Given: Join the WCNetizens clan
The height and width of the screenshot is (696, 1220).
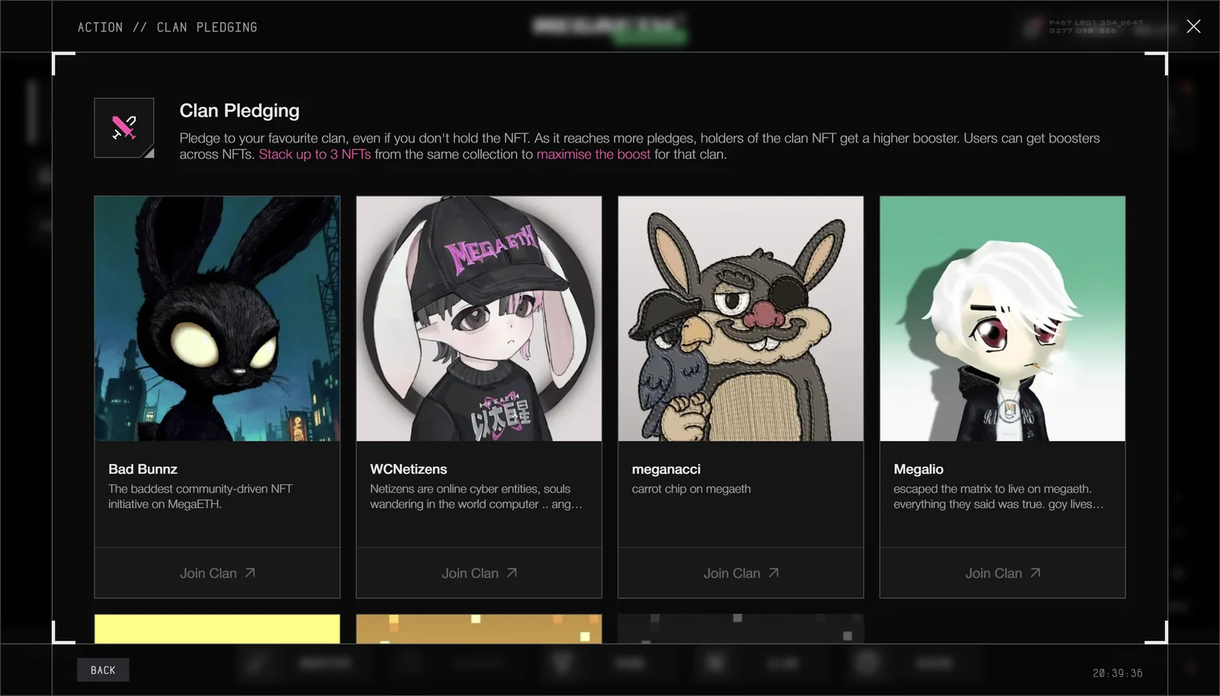Looking at the screenshot, I should [x=479, y=573].
